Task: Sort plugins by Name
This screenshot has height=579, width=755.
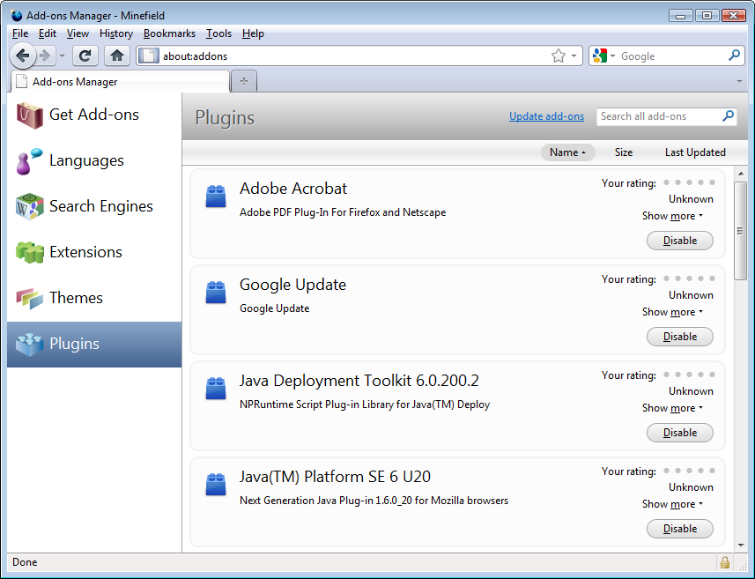Action: pyautogui.click(x=567, y=152)
